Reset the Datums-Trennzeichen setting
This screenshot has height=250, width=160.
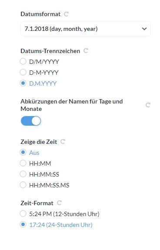pyautogui.click(x=86, y=51)
